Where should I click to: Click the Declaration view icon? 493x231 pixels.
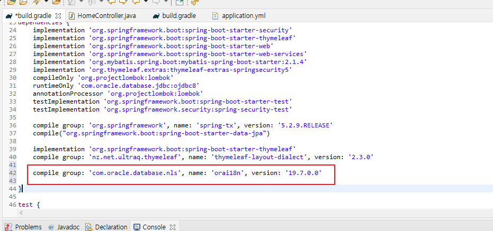(88, 227)
